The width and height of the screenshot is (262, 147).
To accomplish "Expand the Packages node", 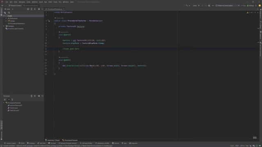I will coord(4,26).
